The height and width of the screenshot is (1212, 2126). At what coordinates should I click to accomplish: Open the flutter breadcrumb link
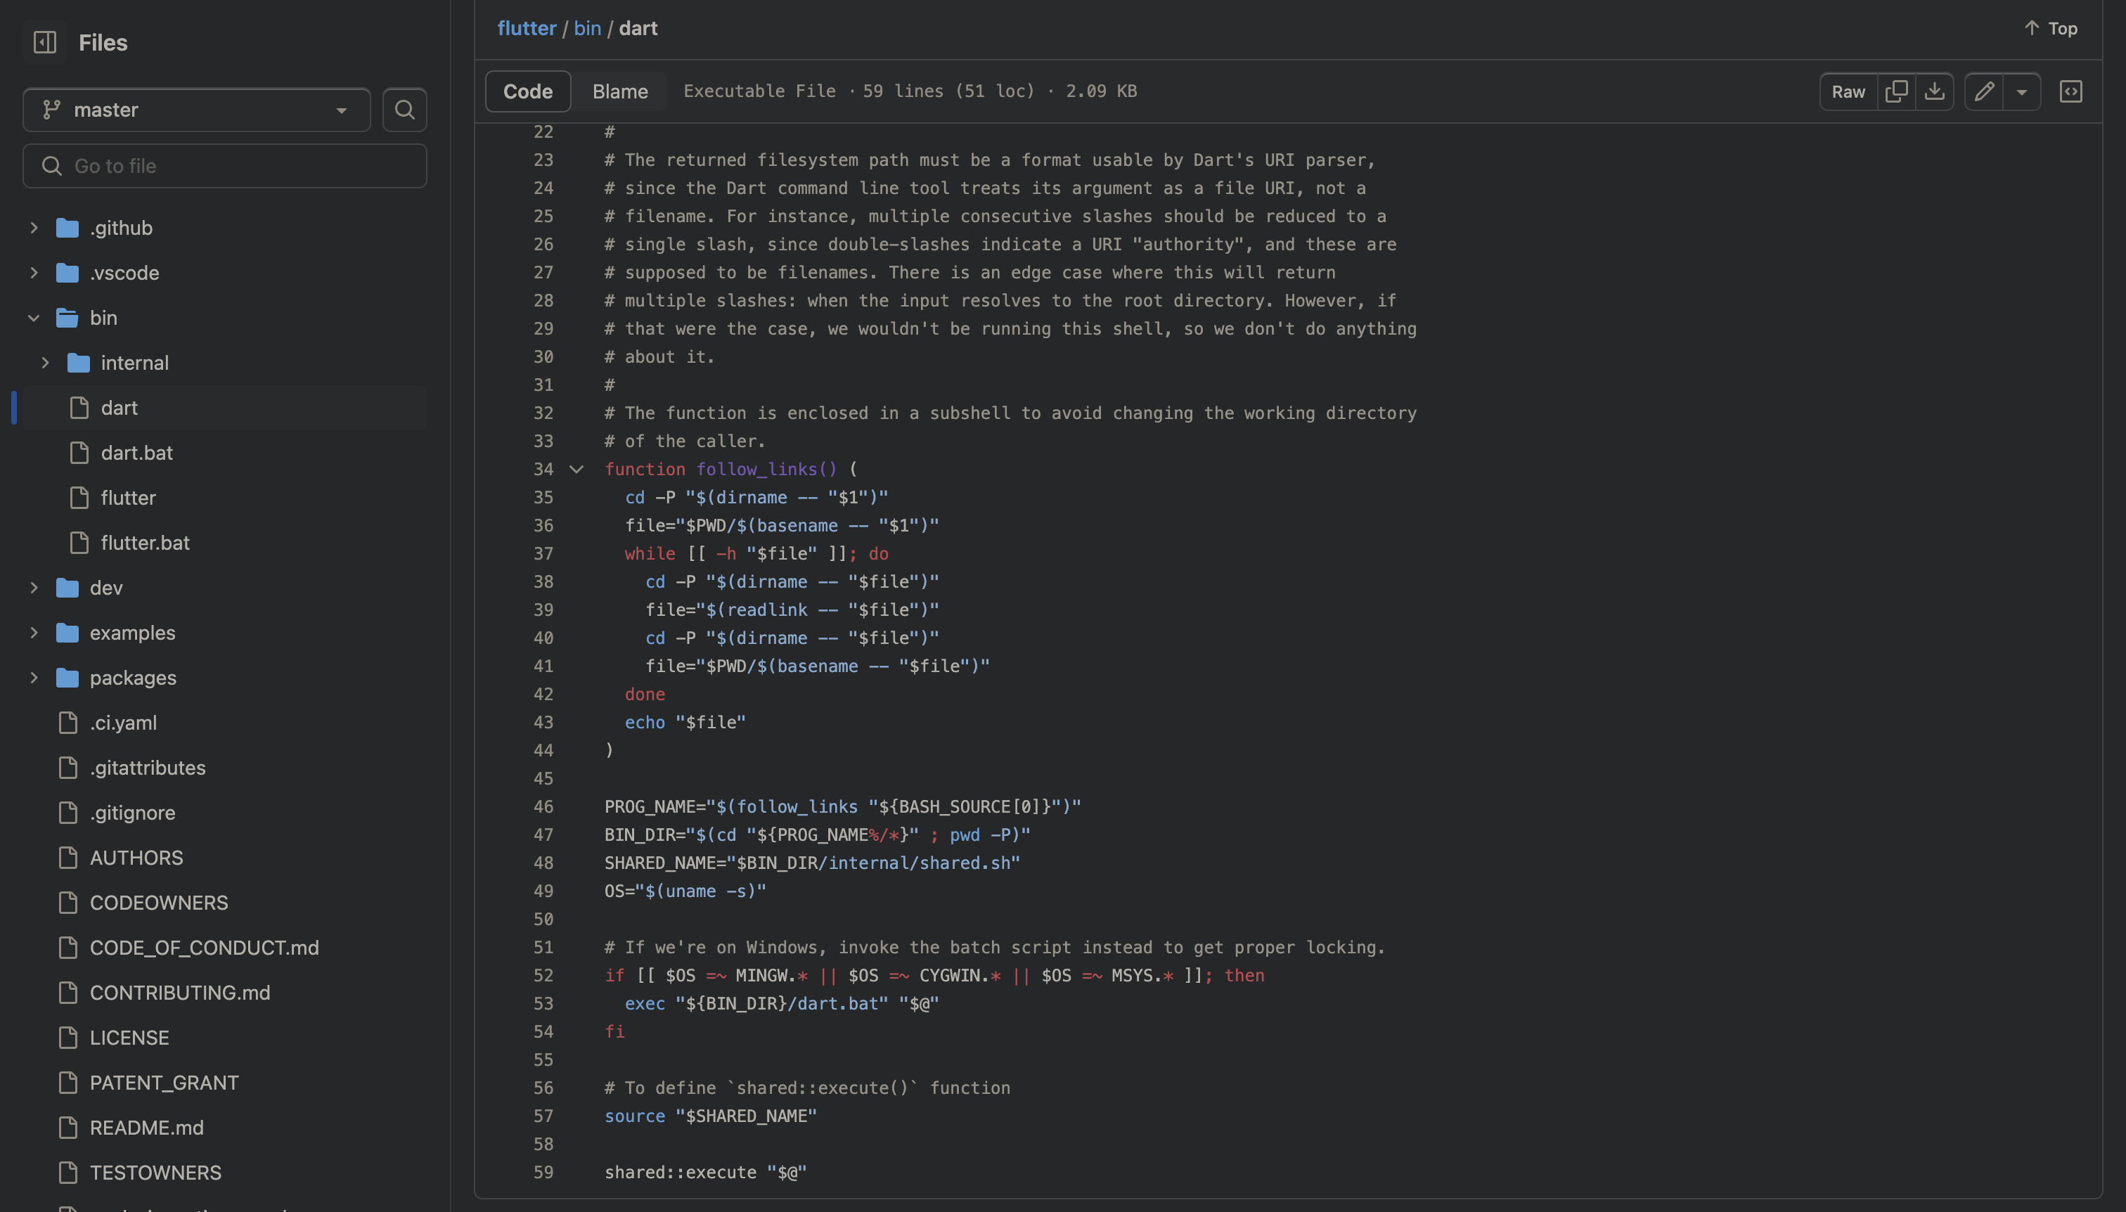coord(526,28)
